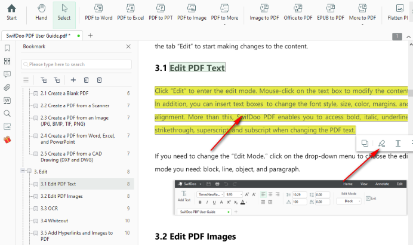Click the copy icon in the floating toolbar
Viewport: 413px width, 245px height.
point(365,143)
